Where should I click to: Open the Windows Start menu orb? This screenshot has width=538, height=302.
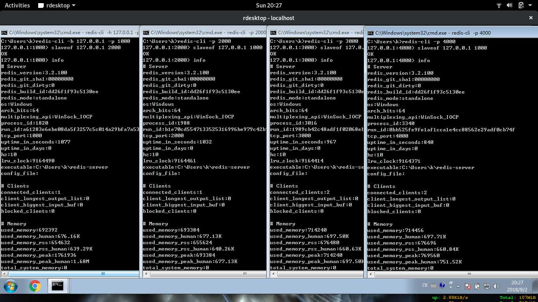[11, 286]
